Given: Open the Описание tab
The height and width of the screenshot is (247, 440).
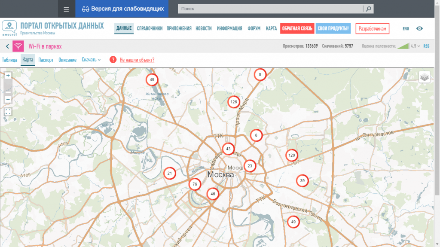Looking at the screenshot, I should pos(67,60).
